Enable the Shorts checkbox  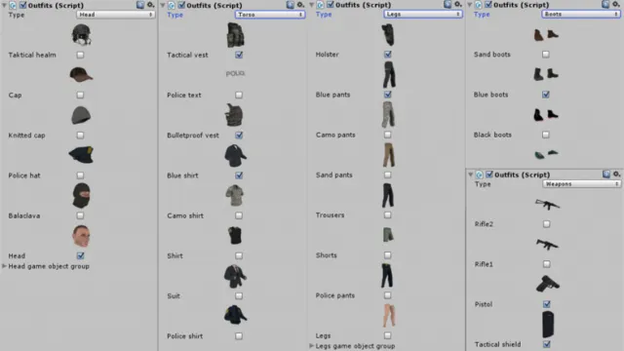click(388, 255)
